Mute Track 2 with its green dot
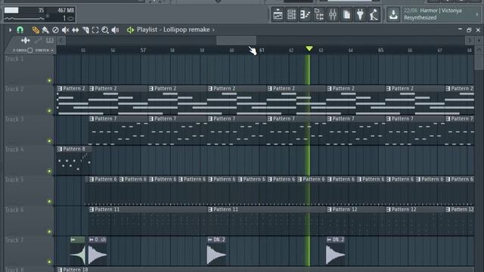484x272 pixels. [x=49, y=111]
